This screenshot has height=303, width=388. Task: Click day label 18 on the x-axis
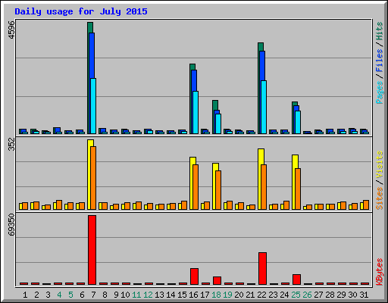[216, 295]
